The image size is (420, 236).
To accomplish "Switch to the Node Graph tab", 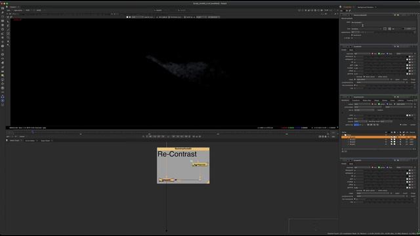I will [14, 140].
